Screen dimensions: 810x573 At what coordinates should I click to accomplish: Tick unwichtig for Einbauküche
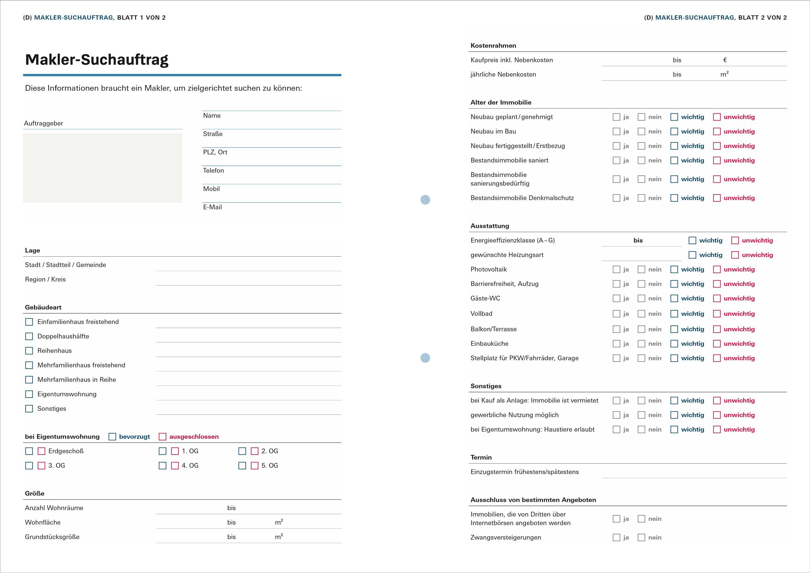[717, 344]
